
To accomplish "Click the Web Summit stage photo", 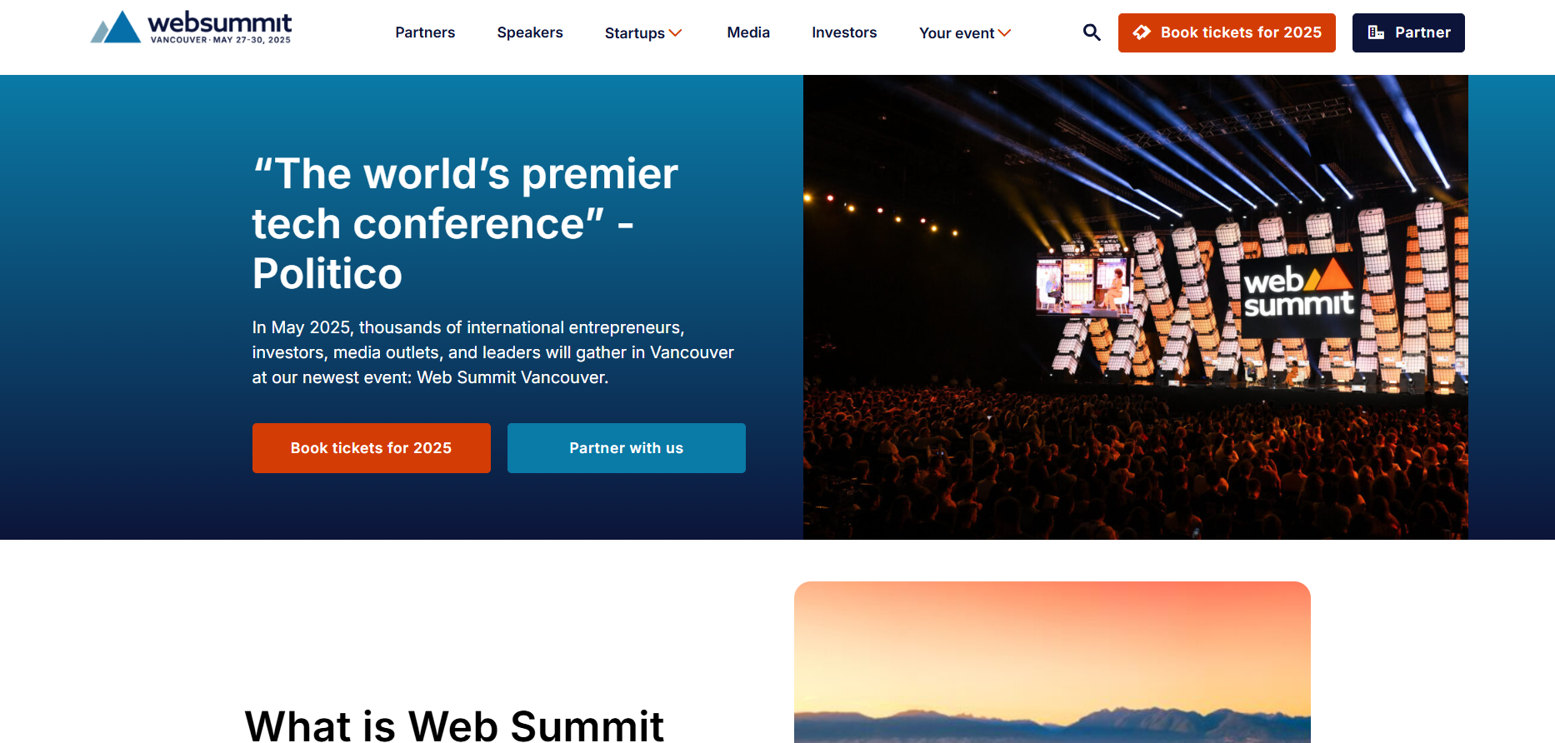I will click(x=1136, y=307).
